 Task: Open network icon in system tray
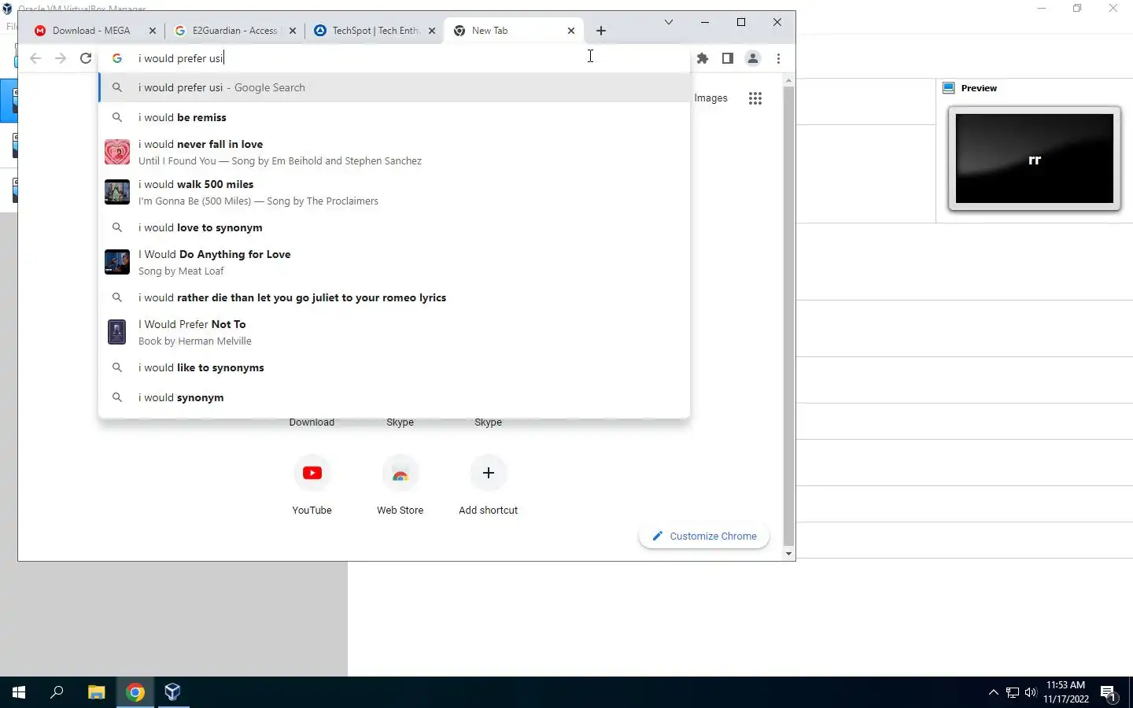(x=1013, y=692)
